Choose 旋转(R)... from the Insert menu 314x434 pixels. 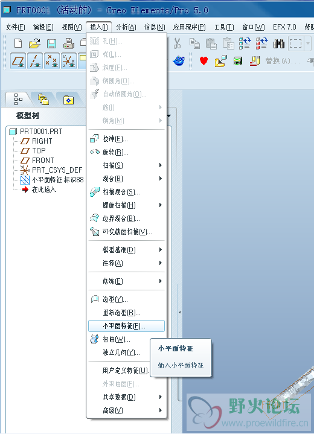click(127, 152)
